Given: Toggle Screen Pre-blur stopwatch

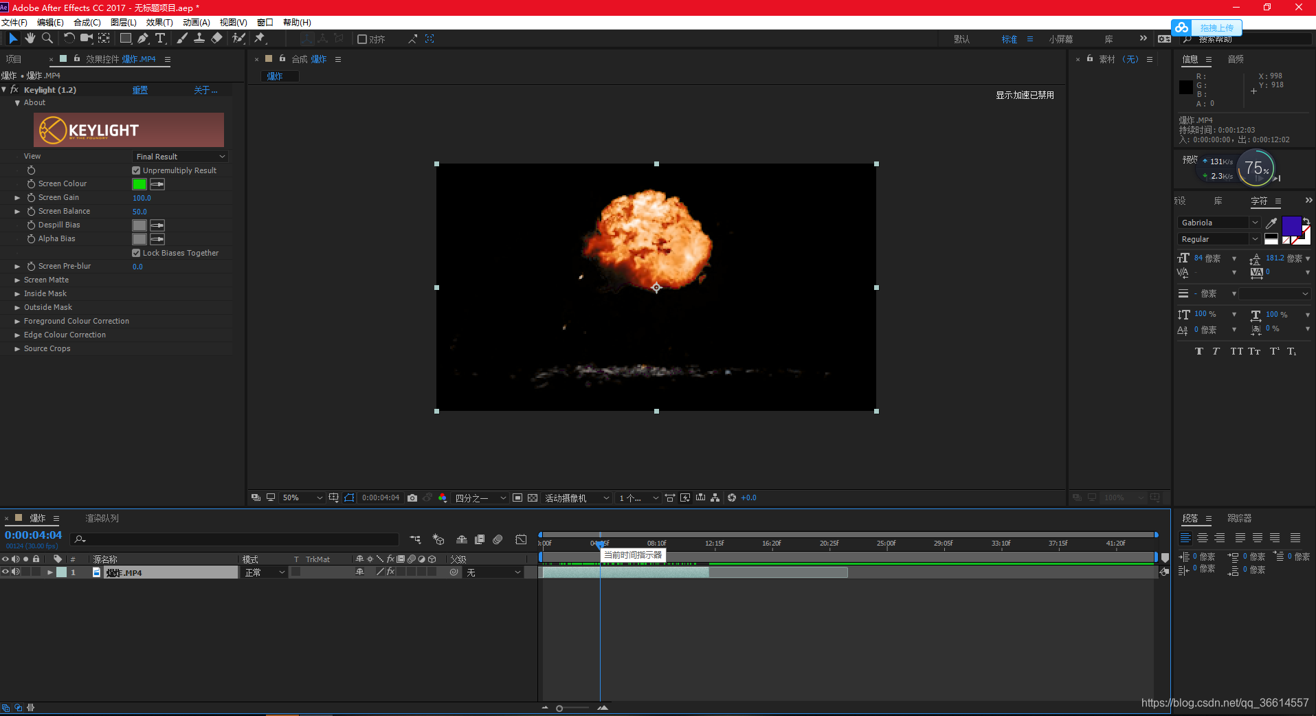Looking at the screenshot, I should (x=31, y=267).
